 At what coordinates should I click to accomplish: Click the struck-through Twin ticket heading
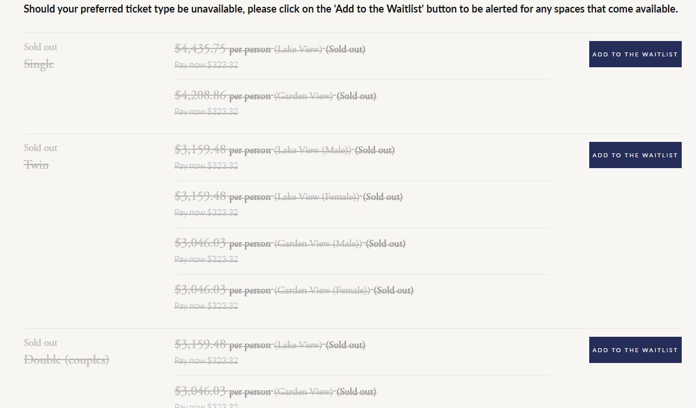tap(37, 165)
